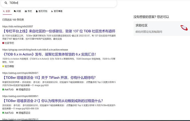Click URL asktug.com/t/topic/665385/1

click(x=20, y=96)
